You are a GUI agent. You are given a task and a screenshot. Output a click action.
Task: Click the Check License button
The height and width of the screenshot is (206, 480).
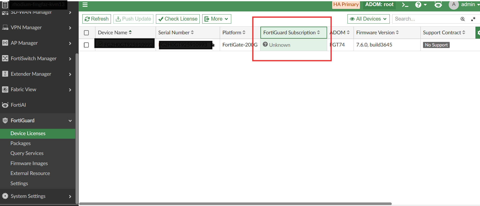[178, 19]
